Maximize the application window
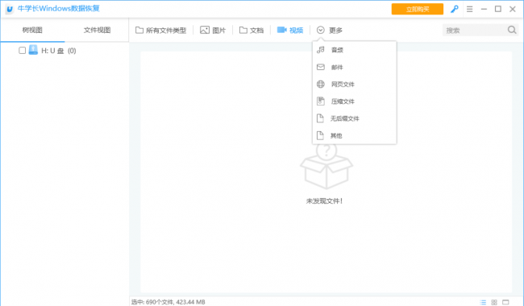 pyautogui.click(x=498, y=9)
